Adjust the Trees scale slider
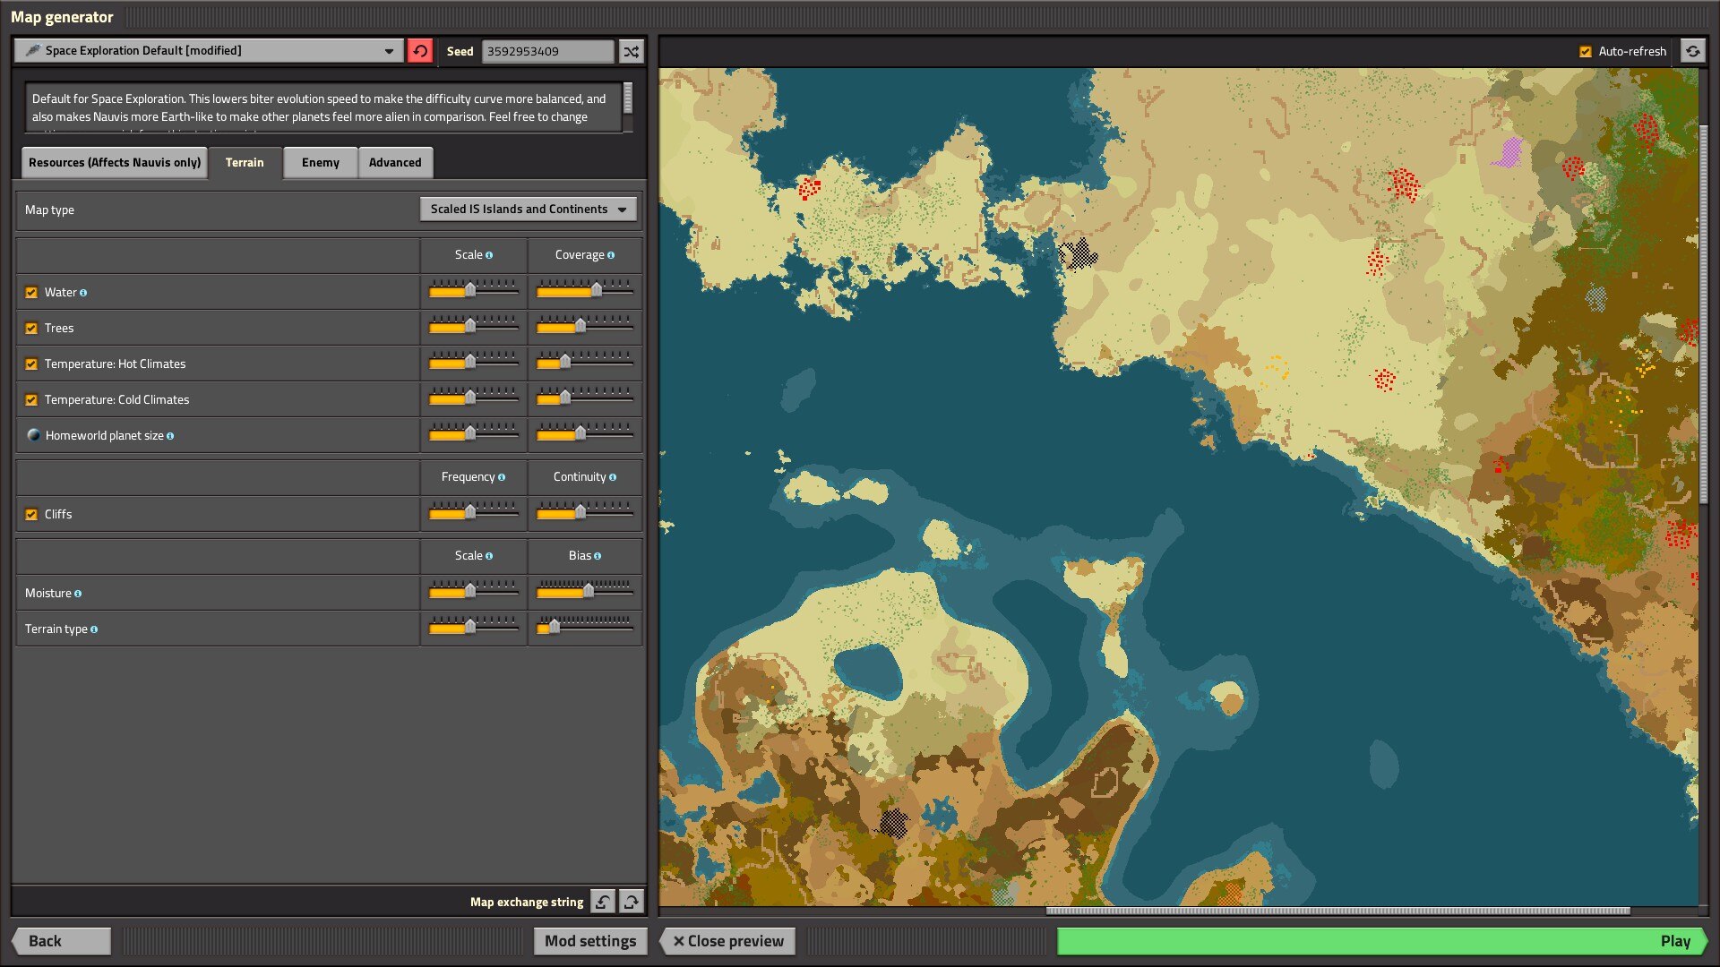Viewport: 1720px width, 967px height. pos(474,326)
